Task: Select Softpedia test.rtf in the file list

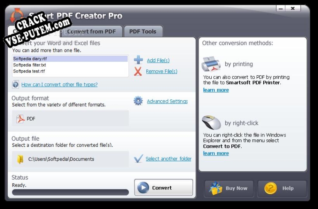Action: click(70, 71)
